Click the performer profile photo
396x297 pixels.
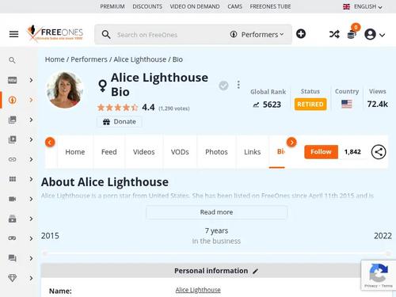point(65,89)
